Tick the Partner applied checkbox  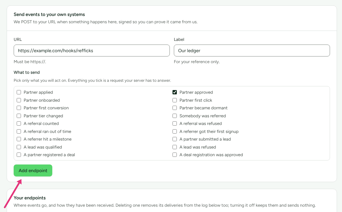[19, 92]
